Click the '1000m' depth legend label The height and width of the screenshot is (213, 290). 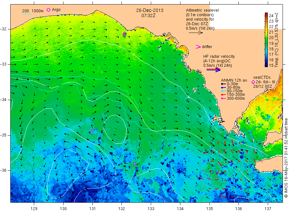coord(38,11)
